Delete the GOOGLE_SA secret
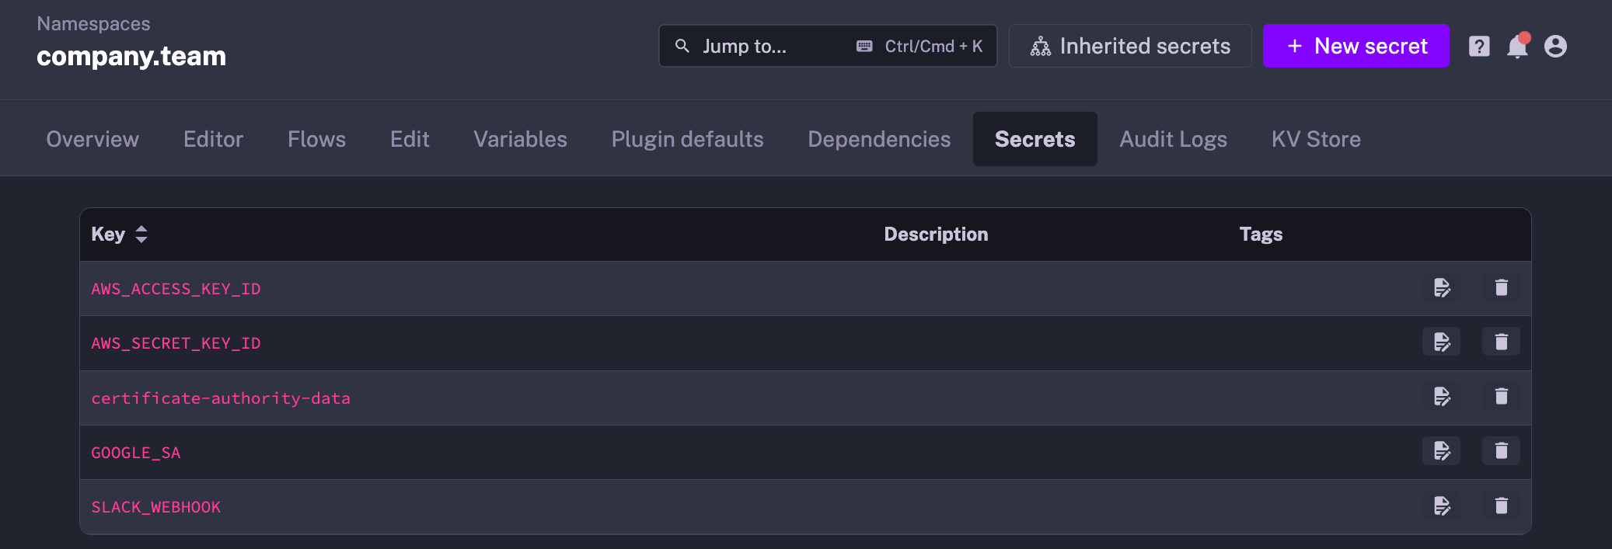This screenshot has height=549, width=1612. (1501, 451)
